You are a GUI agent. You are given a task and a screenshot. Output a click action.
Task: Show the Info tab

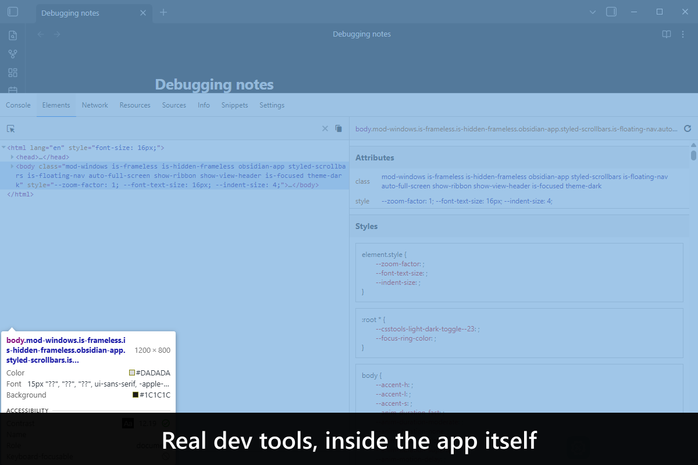(x=204, y=105)
